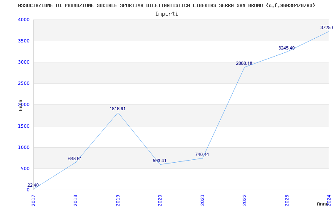Click the 2021 x-axis year label

(202, 201)
